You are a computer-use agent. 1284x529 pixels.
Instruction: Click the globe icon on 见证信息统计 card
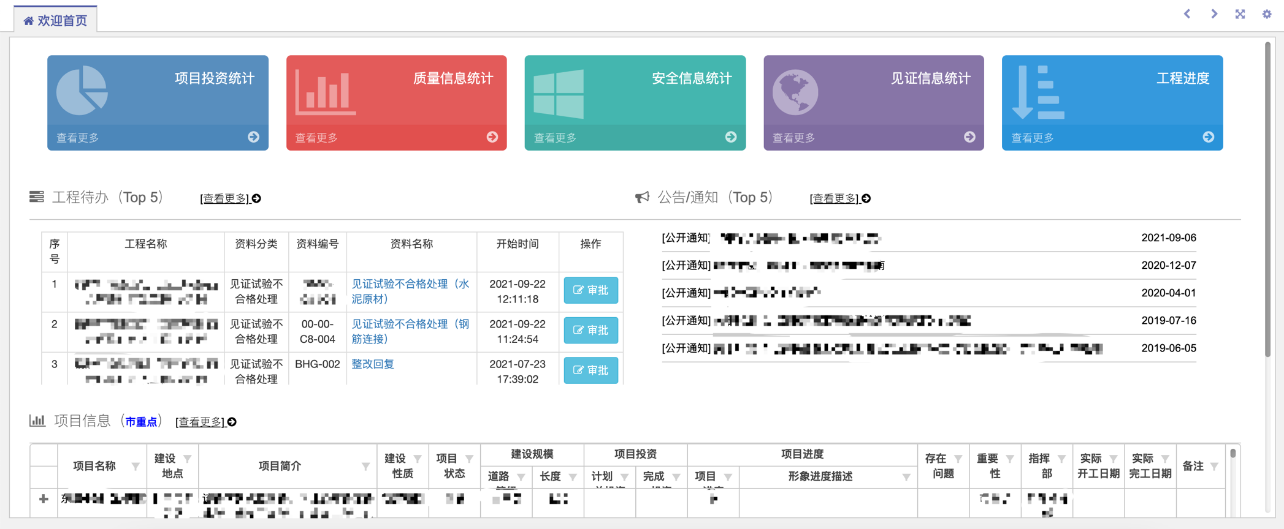tap(795, 92)
